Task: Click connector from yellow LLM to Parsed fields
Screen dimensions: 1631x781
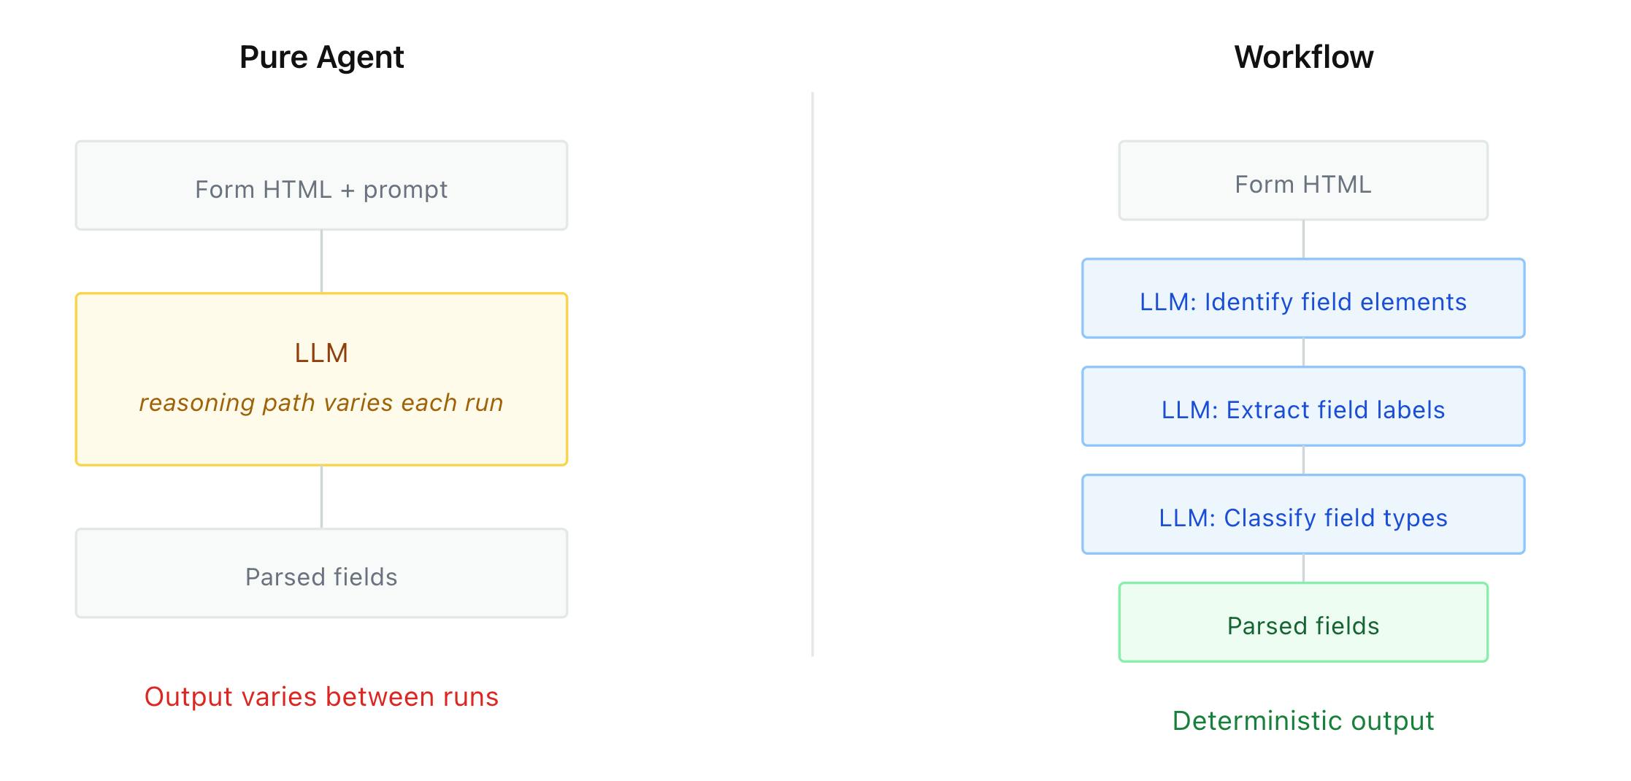Action: [x=322, y=497]
